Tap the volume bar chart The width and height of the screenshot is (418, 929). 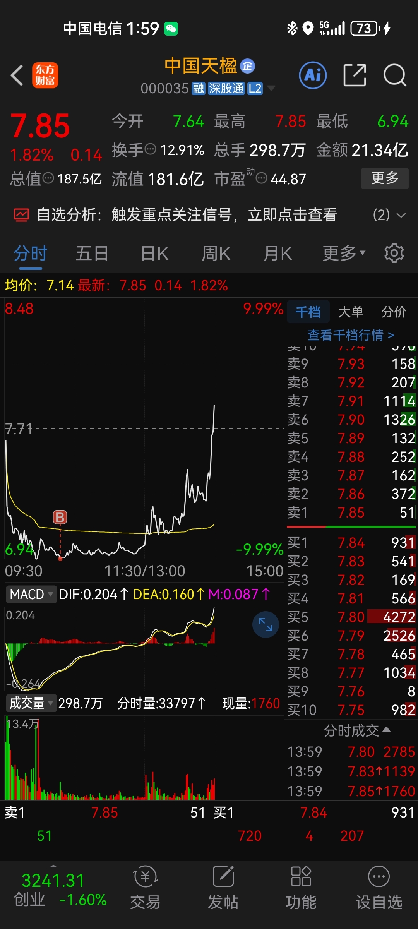click(x=144, y=757)
